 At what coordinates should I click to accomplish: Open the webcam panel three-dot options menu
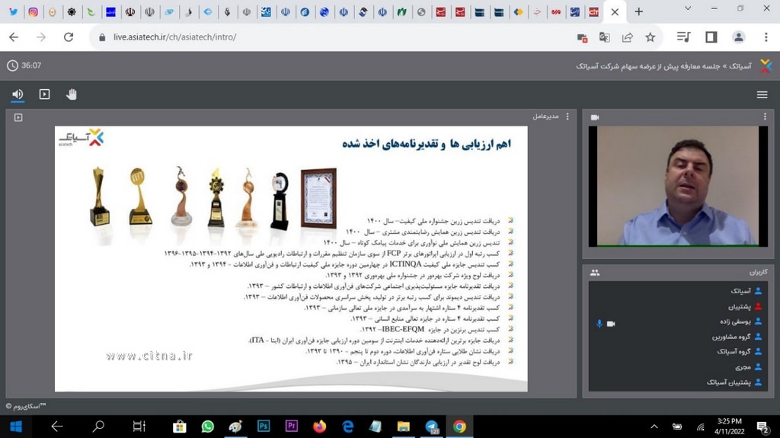tap(765, 117)
